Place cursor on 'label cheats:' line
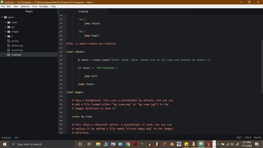The height and width of the screenshot is (148, 263). pyautogui.click(x=76, y=52)
